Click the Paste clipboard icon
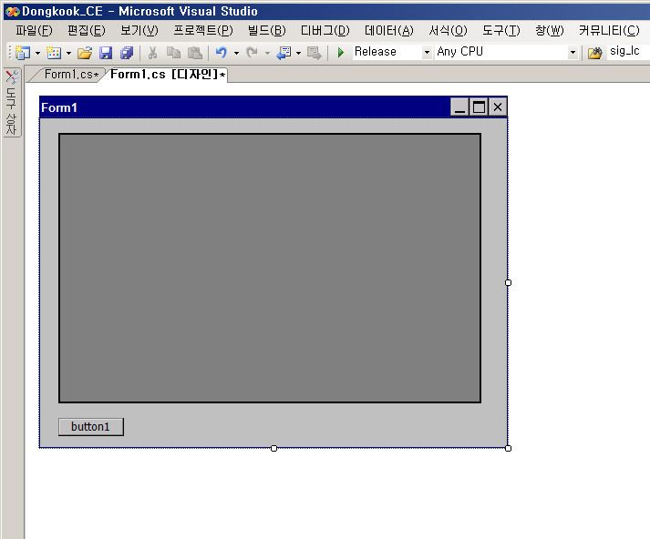This screenshot has height=539, width=650. (x=194, y=53)
